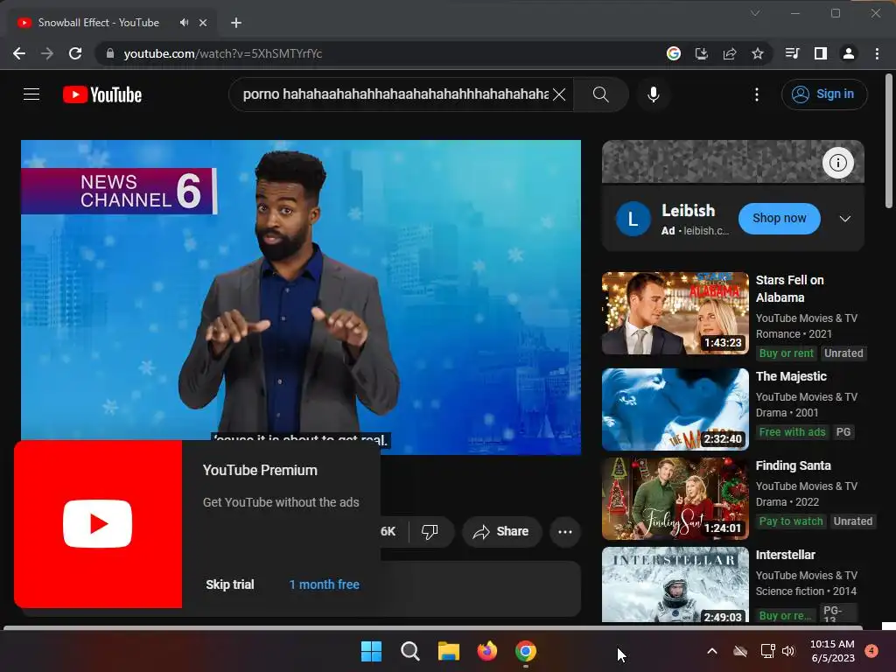Select The Majestic title link
Screen dimensions: 896x672
[x=791, y=376]
